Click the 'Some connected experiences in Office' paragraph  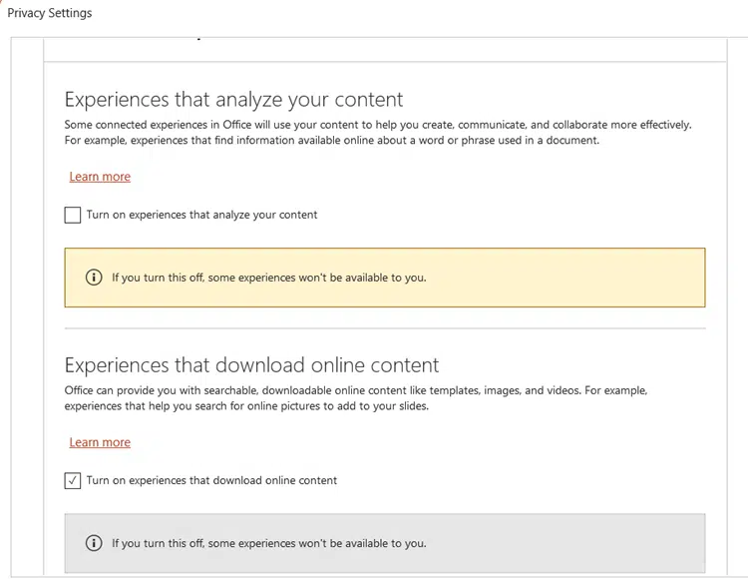[x=378, y=132]
